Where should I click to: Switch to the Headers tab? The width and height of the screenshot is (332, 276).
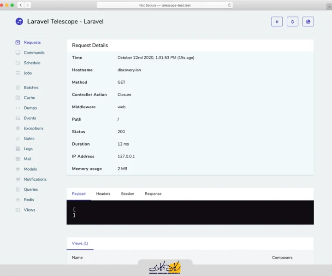coord(103,194)
